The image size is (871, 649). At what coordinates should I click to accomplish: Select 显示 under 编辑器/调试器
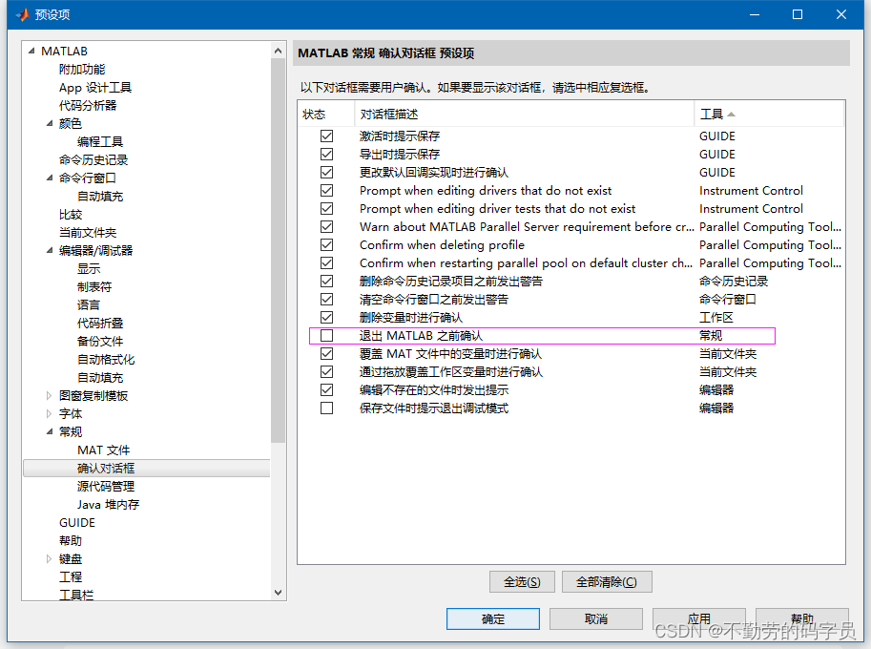tap(89, 269)
